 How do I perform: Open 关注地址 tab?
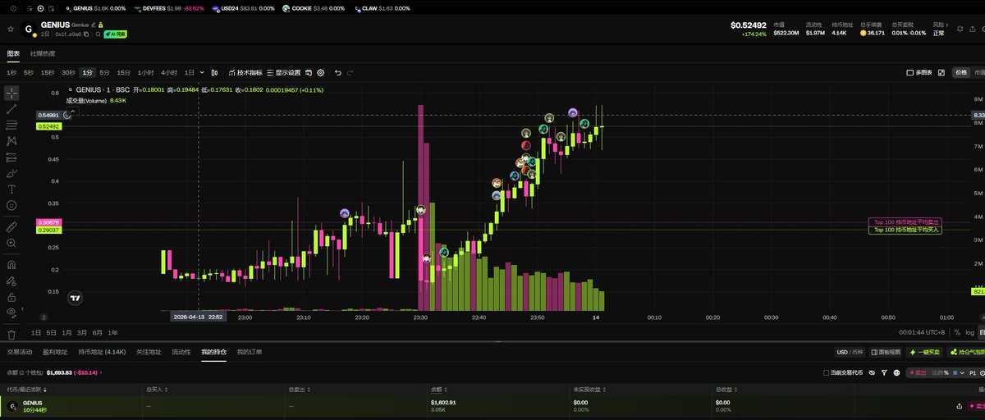(149, 352)
